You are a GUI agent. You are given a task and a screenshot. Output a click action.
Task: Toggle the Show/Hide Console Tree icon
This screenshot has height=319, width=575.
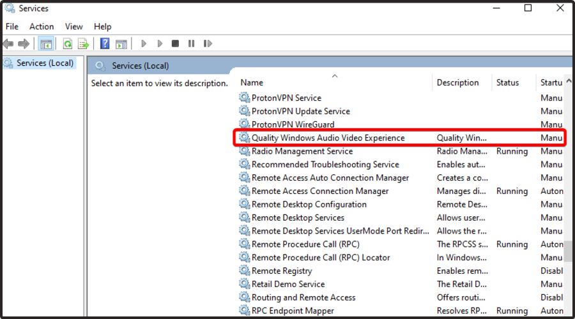tap(46, 44)
